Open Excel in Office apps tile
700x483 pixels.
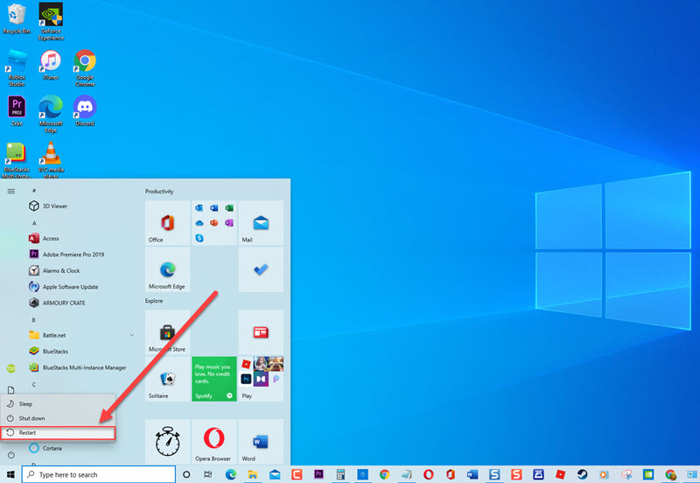[x=229, y=208]
